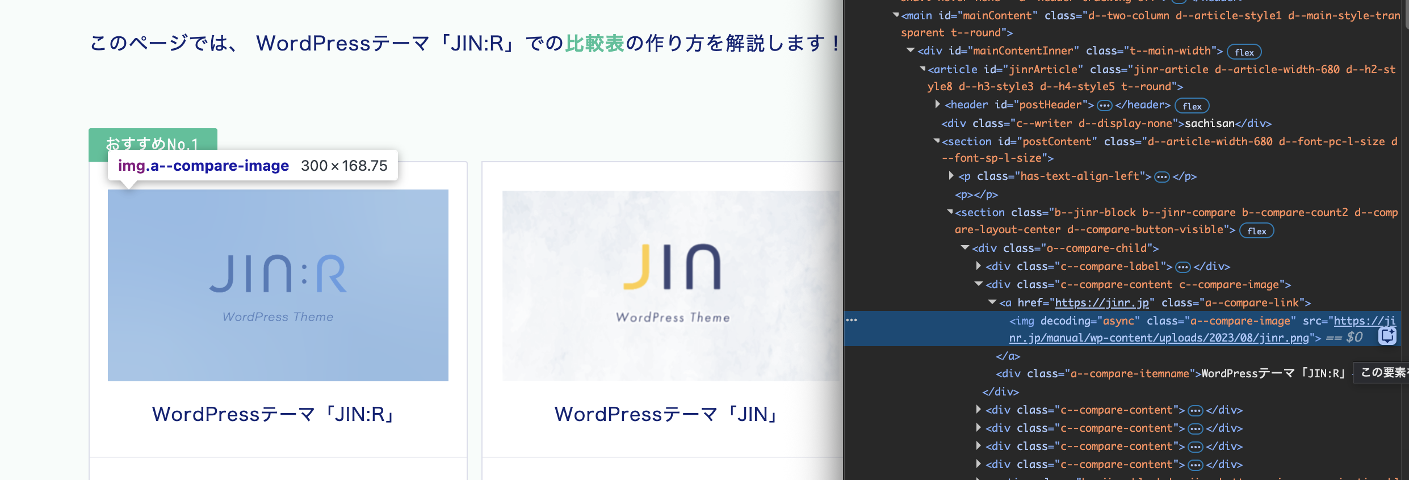This screenshot has width=1409, height=480.
Task: Collapse the section postContent node
Action: tap(937, 141)
